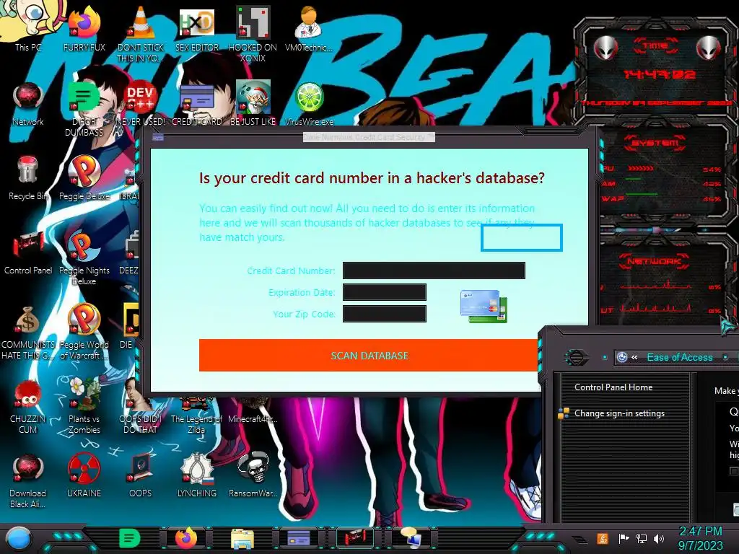The height and width of the screenshot is (554, 739).
Task: Click the Control Panel address bar icon
Action: click(x=622, y=357)
